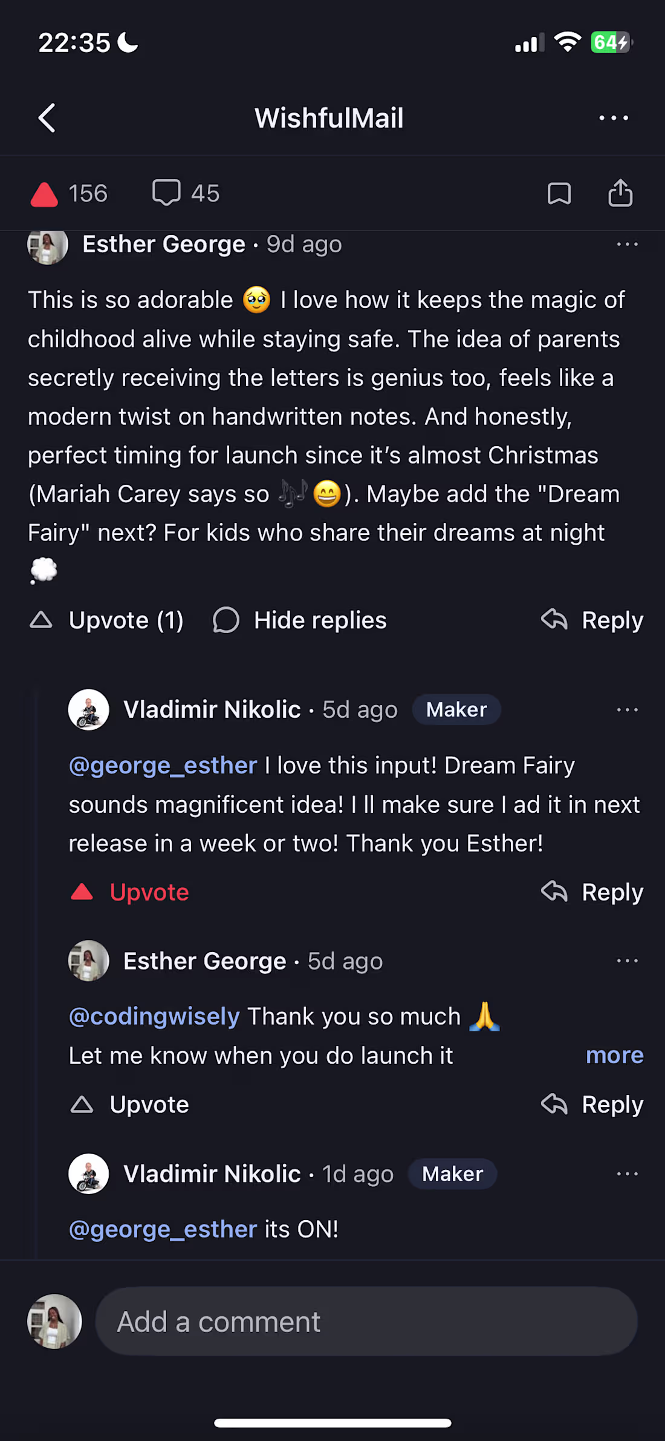Open Vladimir Nikolic's avatar on 5d ago reply
The height and width of the screenshot is (1441, 665).
89,710
